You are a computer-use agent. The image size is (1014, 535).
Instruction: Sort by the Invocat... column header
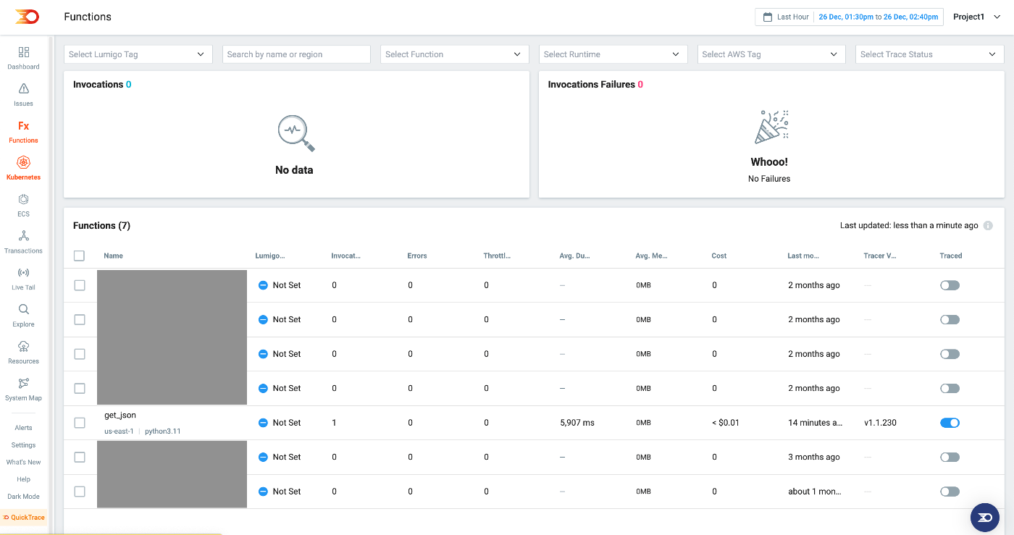(345, 256)
